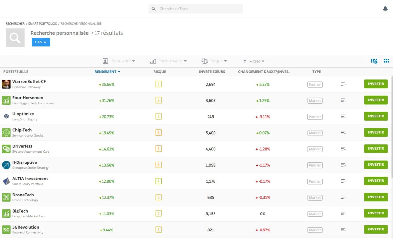Viewport: 393px width, 239px height.
Task: Go to SMART PORTFOLIOS breadcrumb
Action: pyautogui.click(x=43, y=24)
